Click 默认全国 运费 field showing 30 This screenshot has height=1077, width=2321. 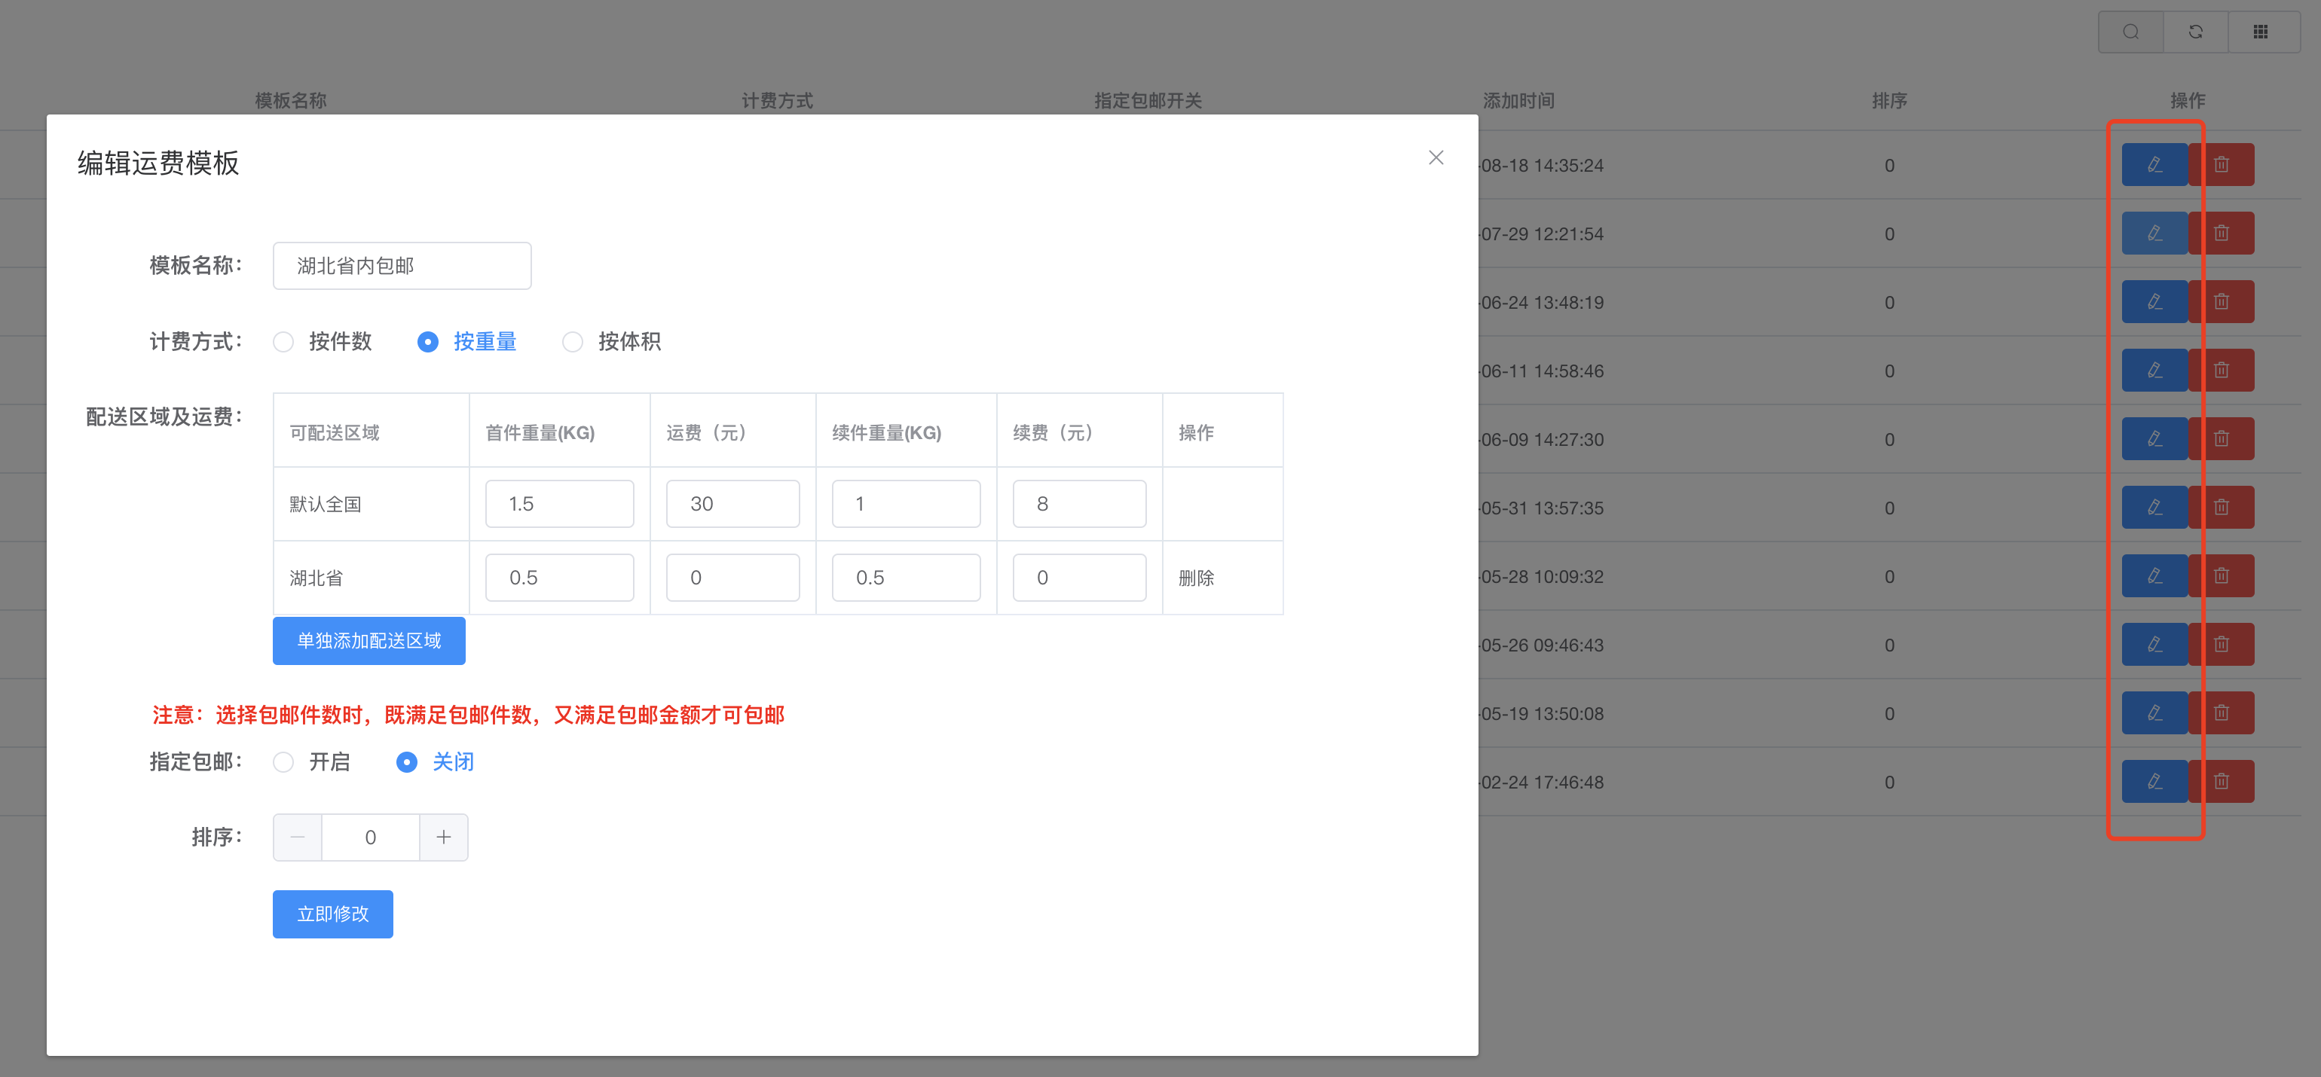(x=732, y=503)
